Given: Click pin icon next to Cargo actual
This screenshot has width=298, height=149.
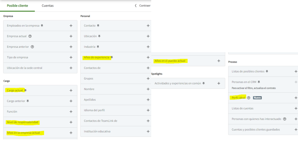Looking at the screenshot, I should point(26,91).
